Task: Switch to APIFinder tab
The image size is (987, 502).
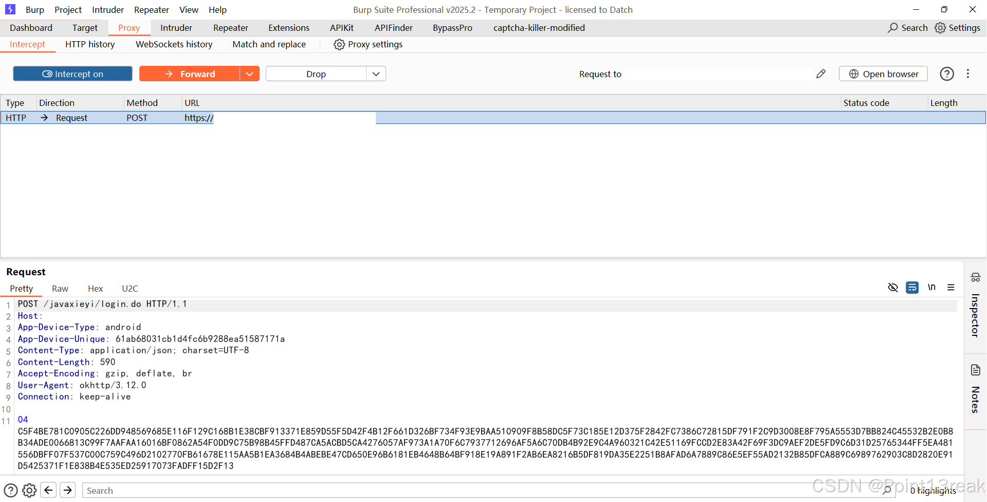Action: coord(394,28)
